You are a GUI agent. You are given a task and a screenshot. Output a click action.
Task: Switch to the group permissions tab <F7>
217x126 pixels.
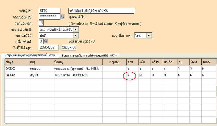pyautogui.click(x=88, y=55)
